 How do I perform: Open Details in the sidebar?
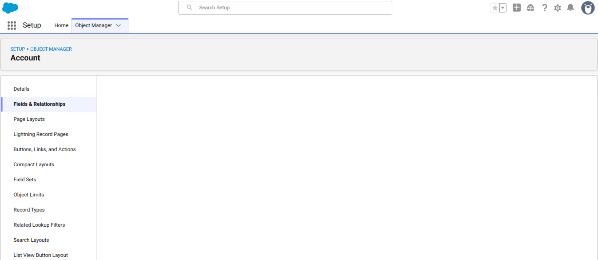(x=49, y=89)
